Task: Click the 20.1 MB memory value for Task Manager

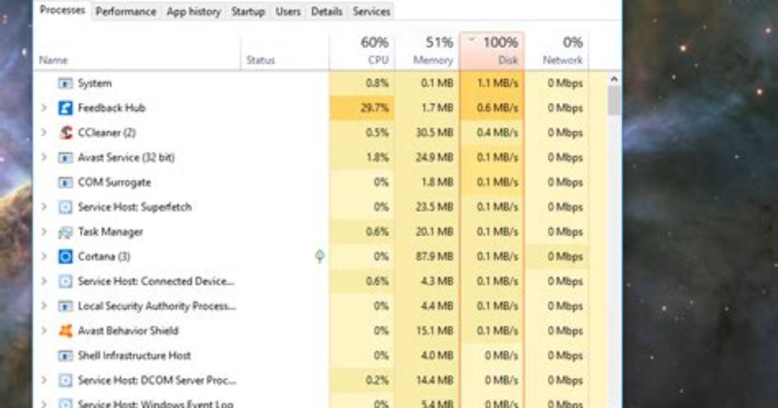Action: pyautogui.click(x=435, y=232)
